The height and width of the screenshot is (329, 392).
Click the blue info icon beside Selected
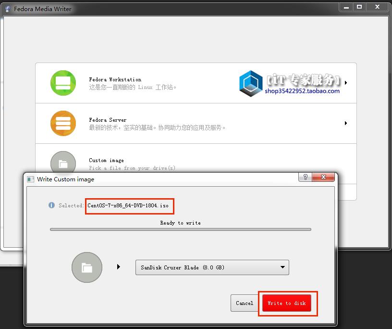(x=51, y=205)
